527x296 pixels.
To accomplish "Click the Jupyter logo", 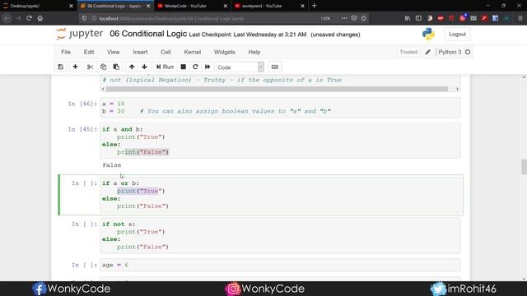I will (80, 34).
